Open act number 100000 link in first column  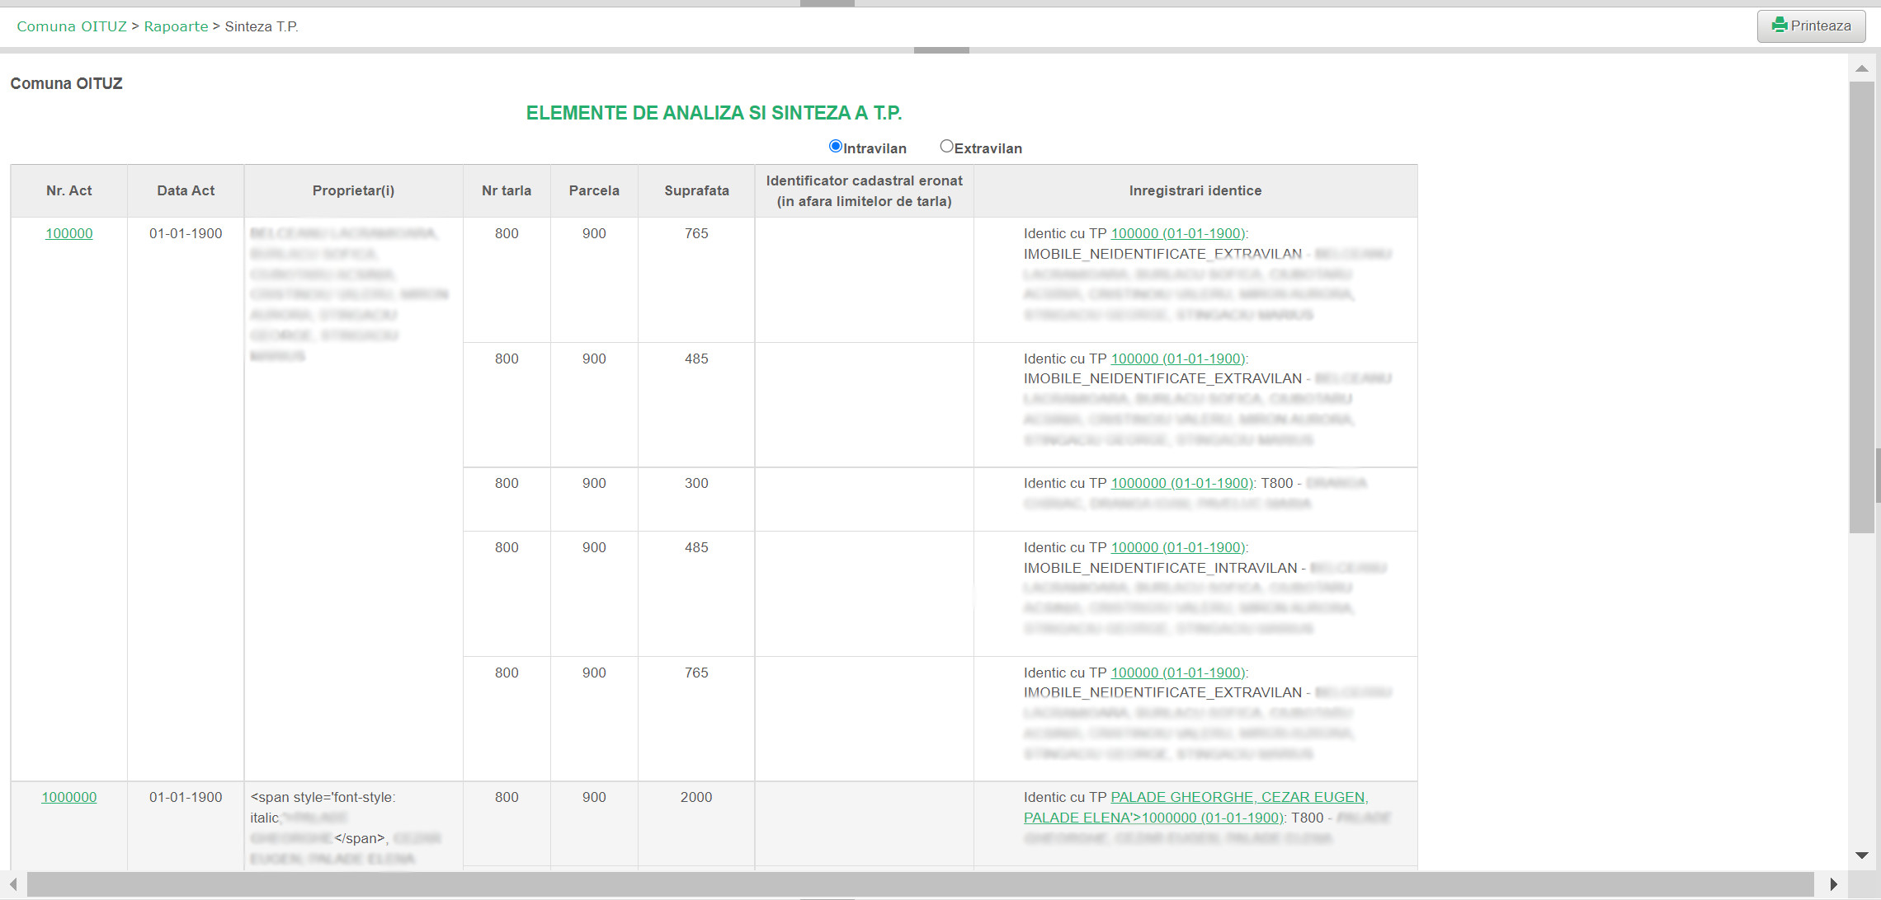pyautogui.click(x=69, y=233)
